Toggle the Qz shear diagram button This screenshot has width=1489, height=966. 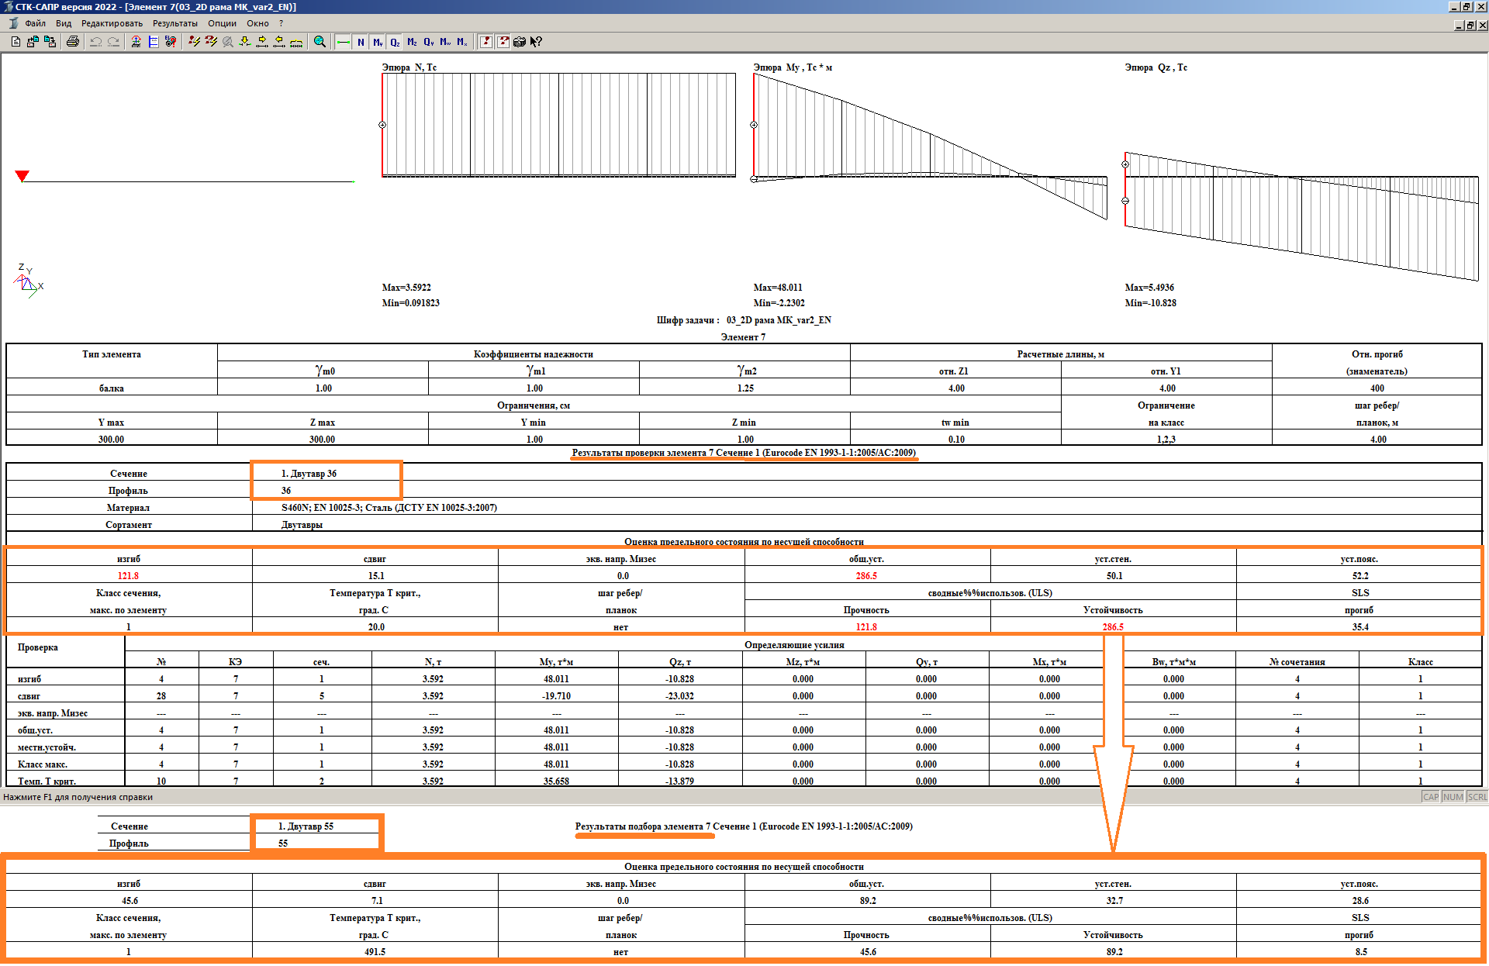[x=395, y=42]
